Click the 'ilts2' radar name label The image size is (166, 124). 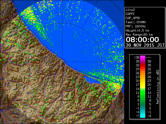[x=130, y=10]
